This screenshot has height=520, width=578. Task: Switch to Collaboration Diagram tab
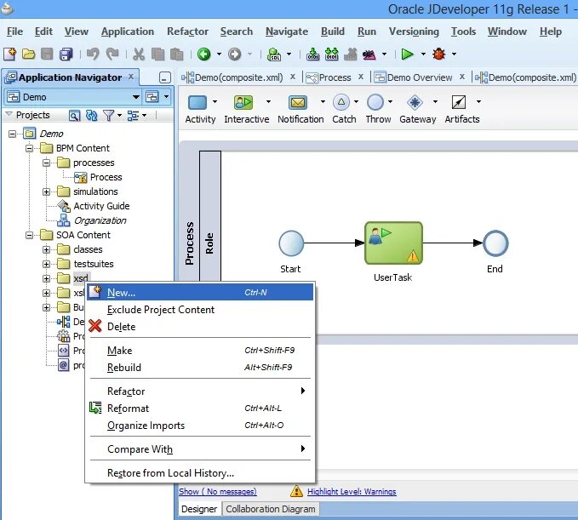[271, 509]
